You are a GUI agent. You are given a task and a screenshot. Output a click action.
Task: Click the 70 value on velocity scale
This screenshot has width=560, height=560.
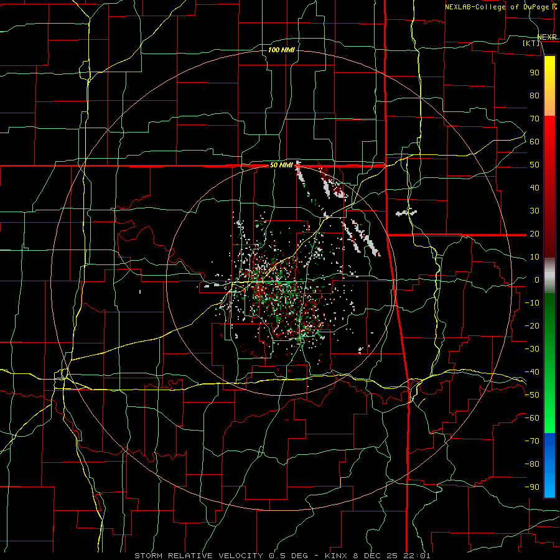534,119
